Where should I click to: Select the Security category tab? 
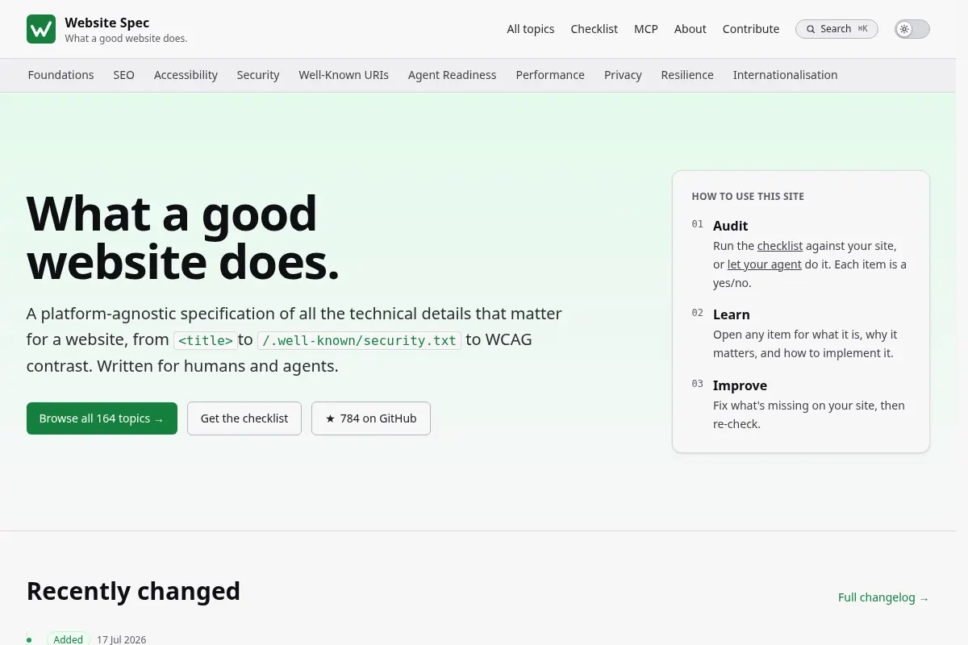coord(258,75)
